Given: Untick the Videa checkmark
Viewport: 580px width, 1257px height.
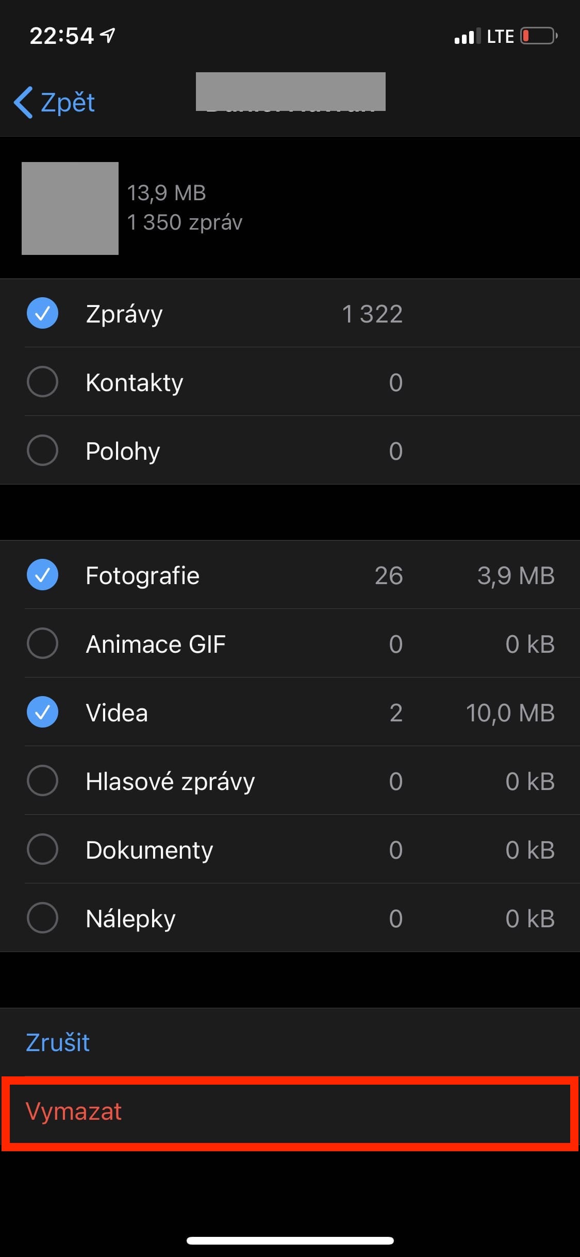Looking at the screenshot, I should point(42,712).
